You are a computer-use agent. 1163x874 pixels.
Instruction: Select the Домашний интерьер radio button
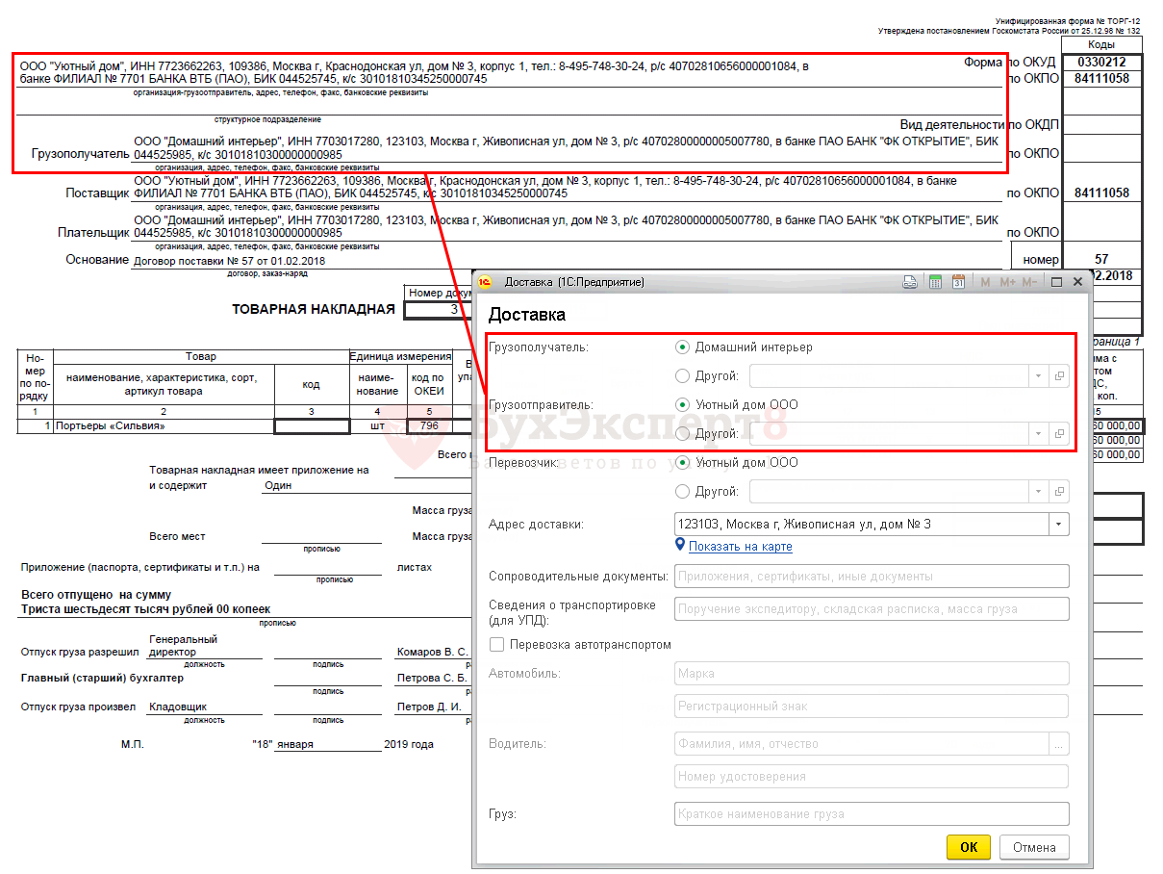683,347
